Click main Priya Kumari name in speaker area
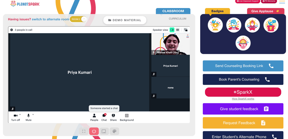This screenshot has height=139, width=288. 79,72
